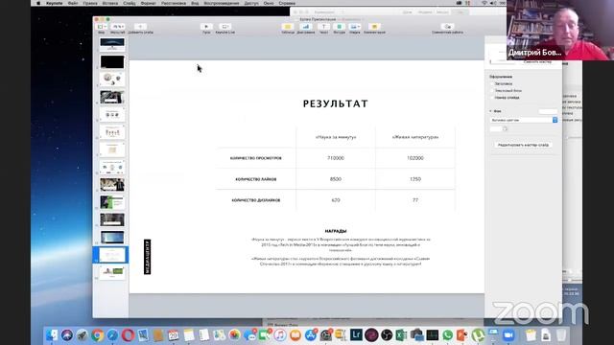Screen dimensions: 614x345
Task: Open WhatsApp from the Dock
Action: pos(447,335)
